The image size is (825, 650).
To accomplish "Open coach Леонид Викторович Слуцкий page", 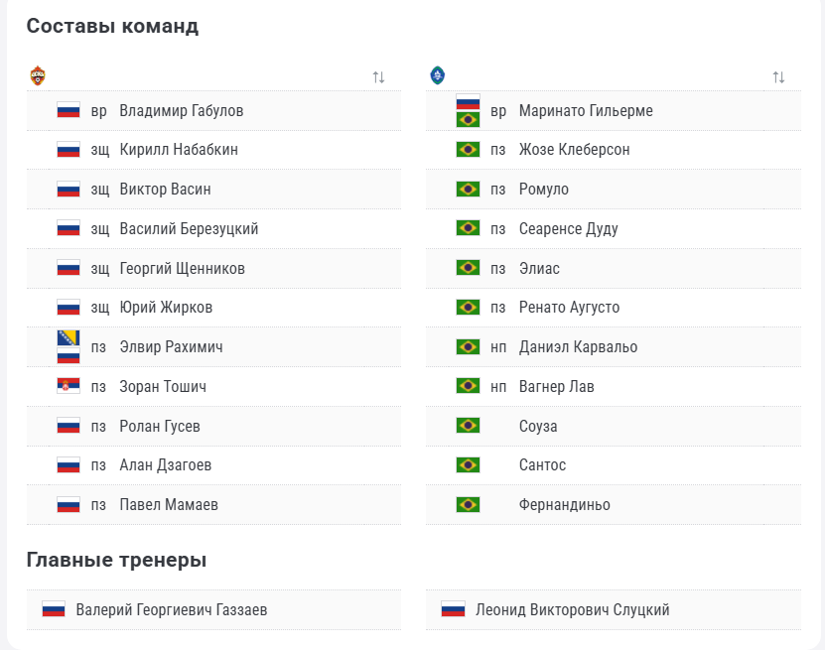I will click(573, 610).
